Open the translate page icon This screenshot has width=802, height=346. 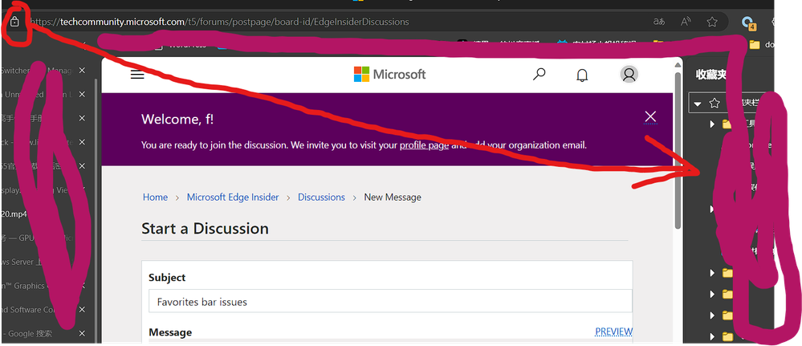tap(659, 22)
